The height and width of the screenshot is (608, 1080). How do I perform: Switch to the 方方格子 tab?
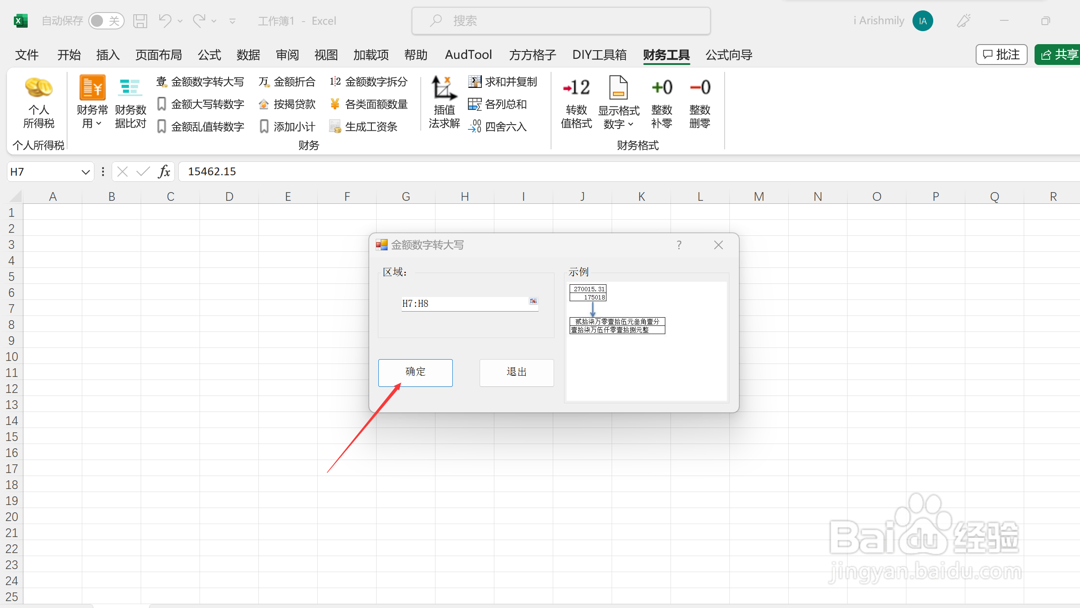tap(532, 55)
